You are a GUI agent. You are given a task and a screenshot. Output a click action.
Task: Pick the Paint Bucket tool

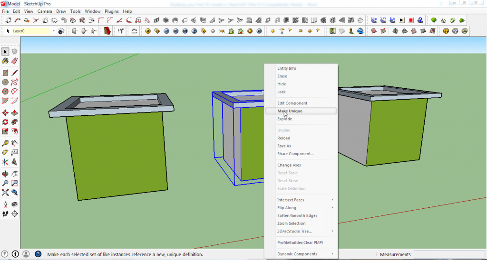[x=5, y=61]
